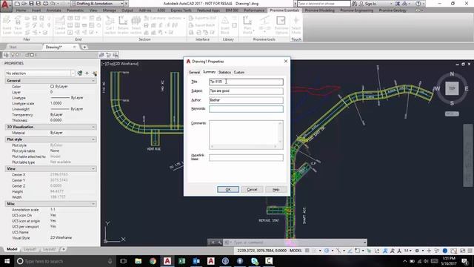Image resolution: width=474 pixels, height=267 pixels.
Task: Click the Return to plan ribbon tool
Action: click(123, 25)
